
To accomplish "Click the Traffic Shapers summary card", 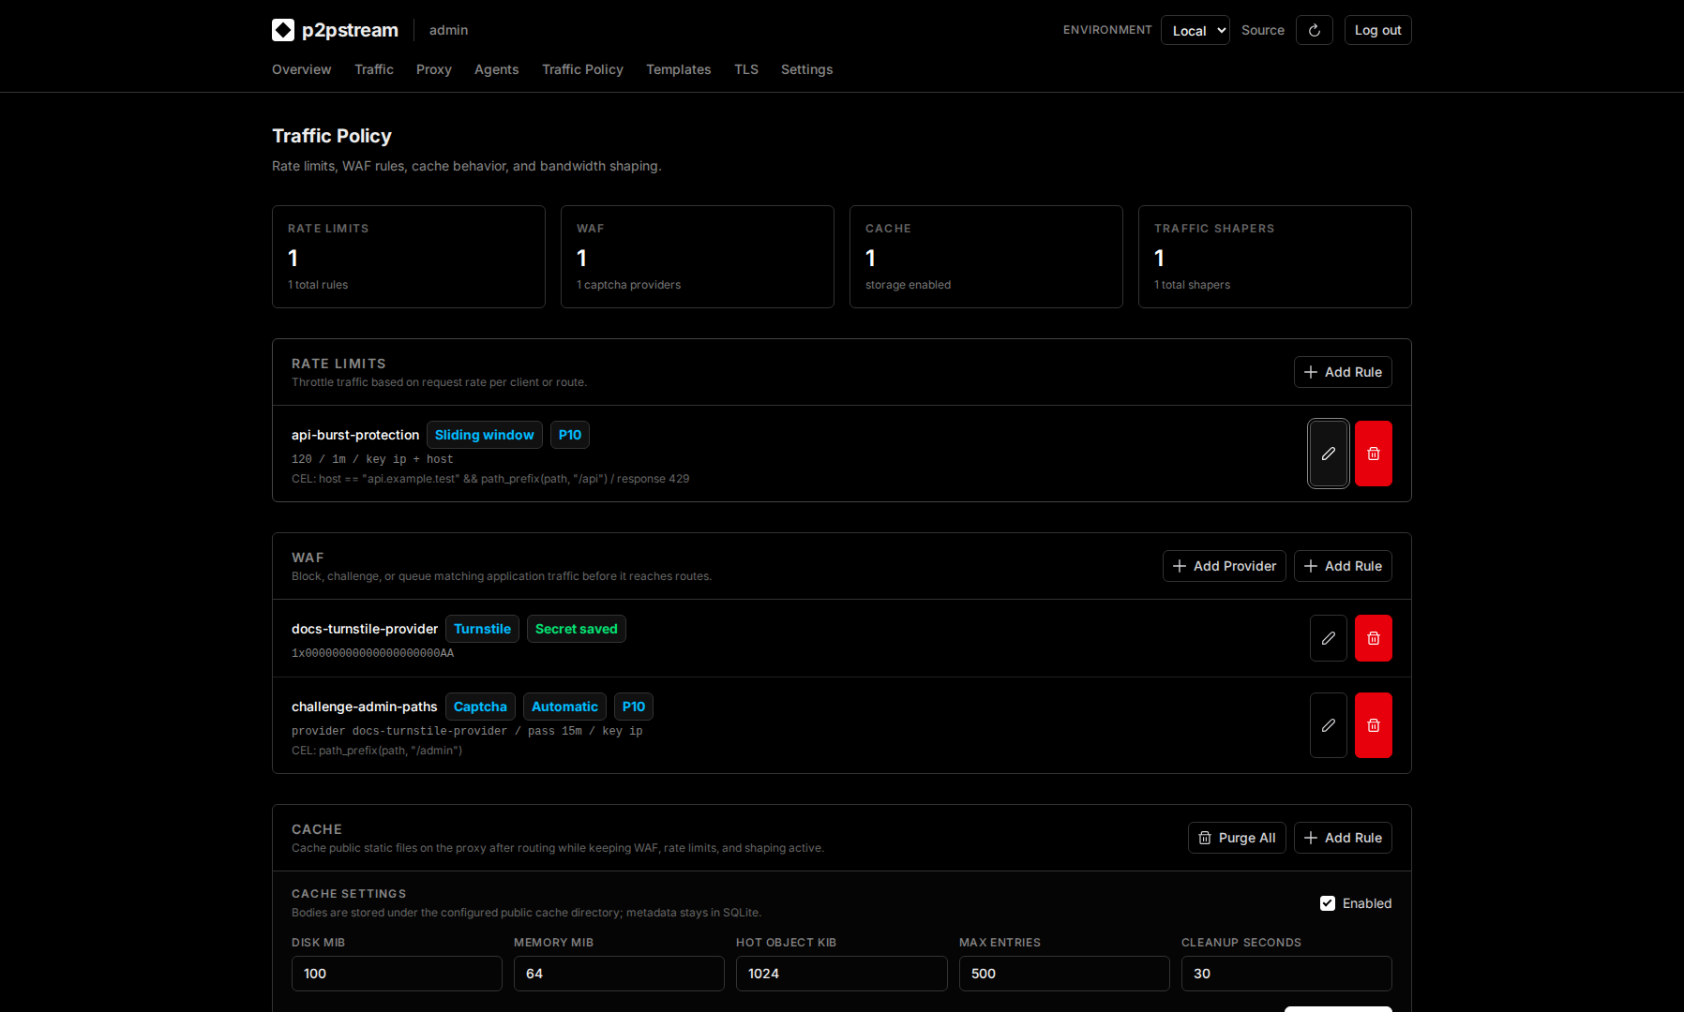I will [1275, 257].
